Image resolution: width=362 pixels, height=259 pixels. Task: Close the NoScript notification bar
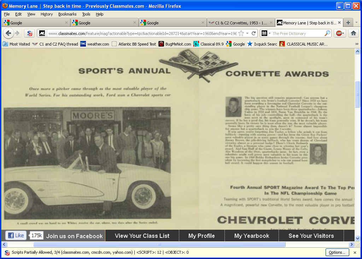tap(355, 253)
